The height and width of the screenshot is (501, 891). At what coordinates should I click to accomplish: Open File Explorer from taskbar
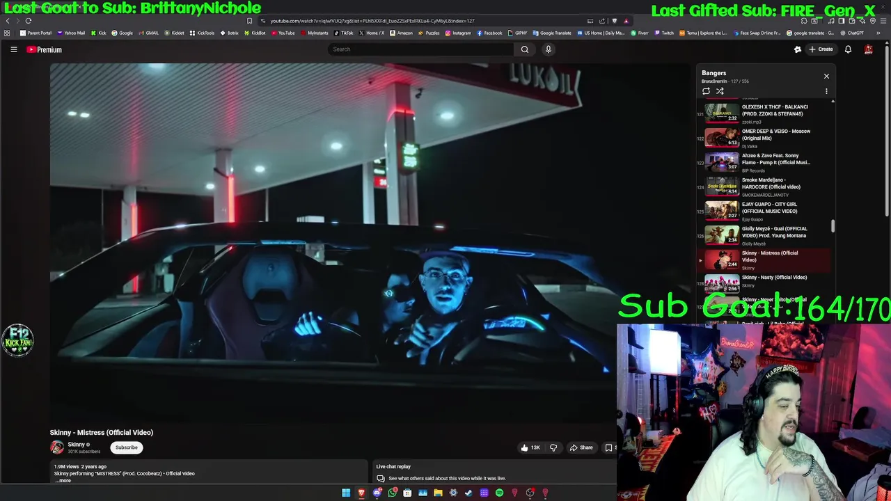(438, 493)
